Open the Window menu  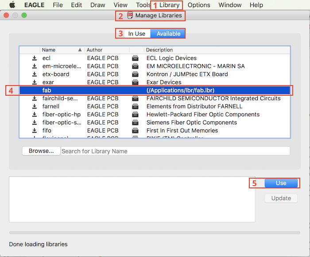point(230,5)
